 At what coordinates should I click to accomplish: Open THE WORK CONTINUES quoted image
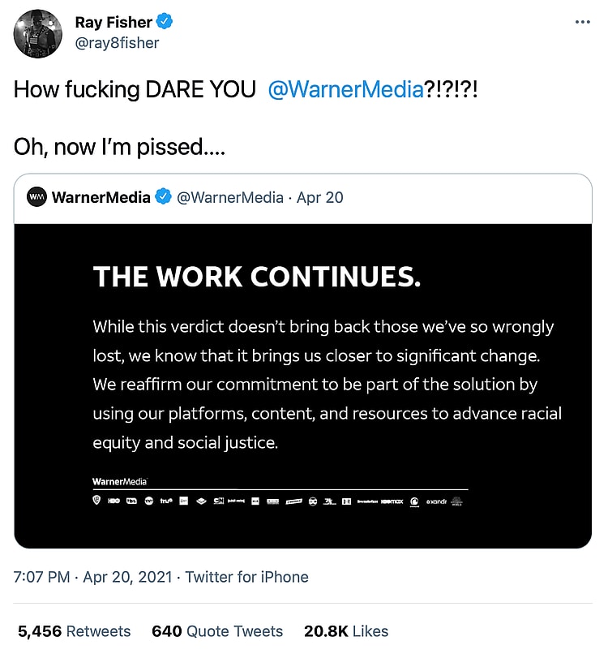tap(303, 385)
